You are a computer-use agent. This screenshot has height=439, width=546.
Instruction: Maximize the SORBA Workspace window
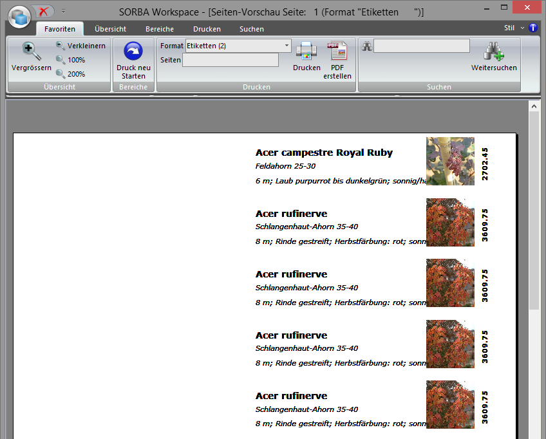[504, 7]
